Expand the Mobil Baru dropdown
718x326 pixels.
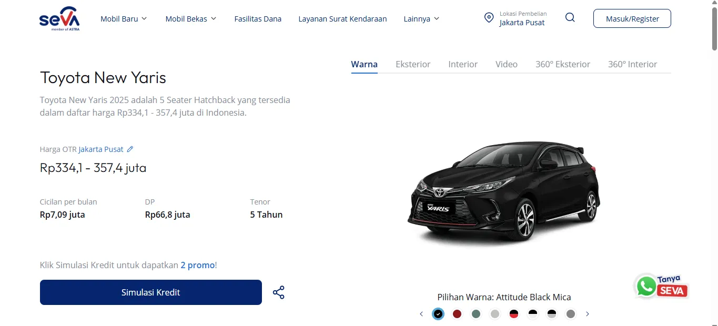point(124,18)
